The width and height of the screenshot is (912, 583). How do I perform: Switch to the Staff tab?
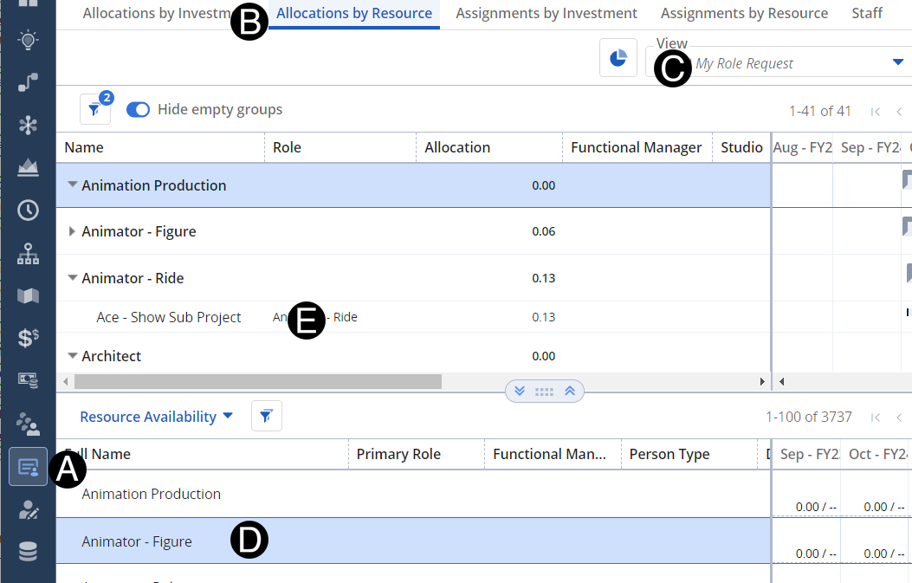tap(866, 13)
